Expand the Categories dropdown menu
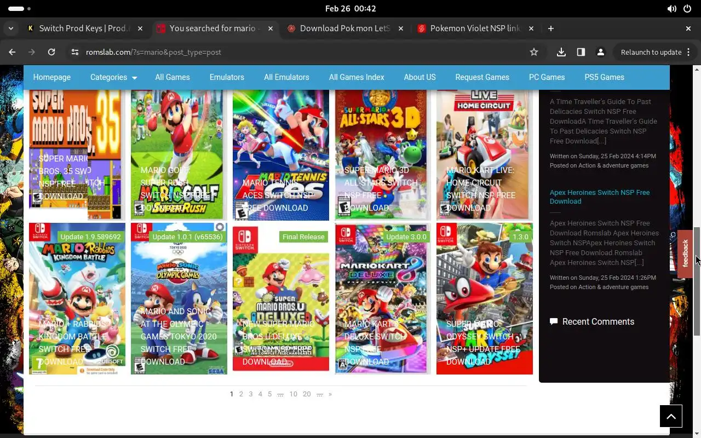Viewport: 701px width, 438px height. [113, 77]
